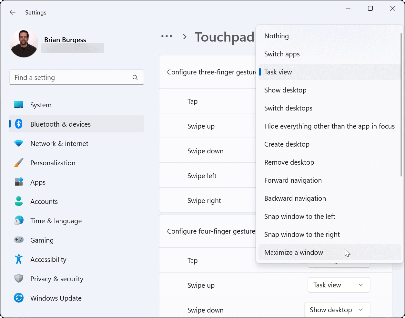This screenshot has height=318, width=405.
Task: Click the Personalization paintbrush icon
Action: [19, 163]
